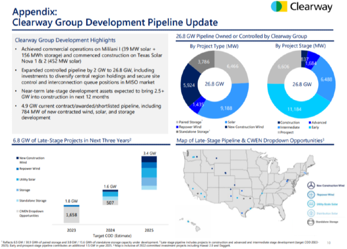Click the Clearway logo icon
Screen dimensions: 347x249
click(x=279, y=6)
